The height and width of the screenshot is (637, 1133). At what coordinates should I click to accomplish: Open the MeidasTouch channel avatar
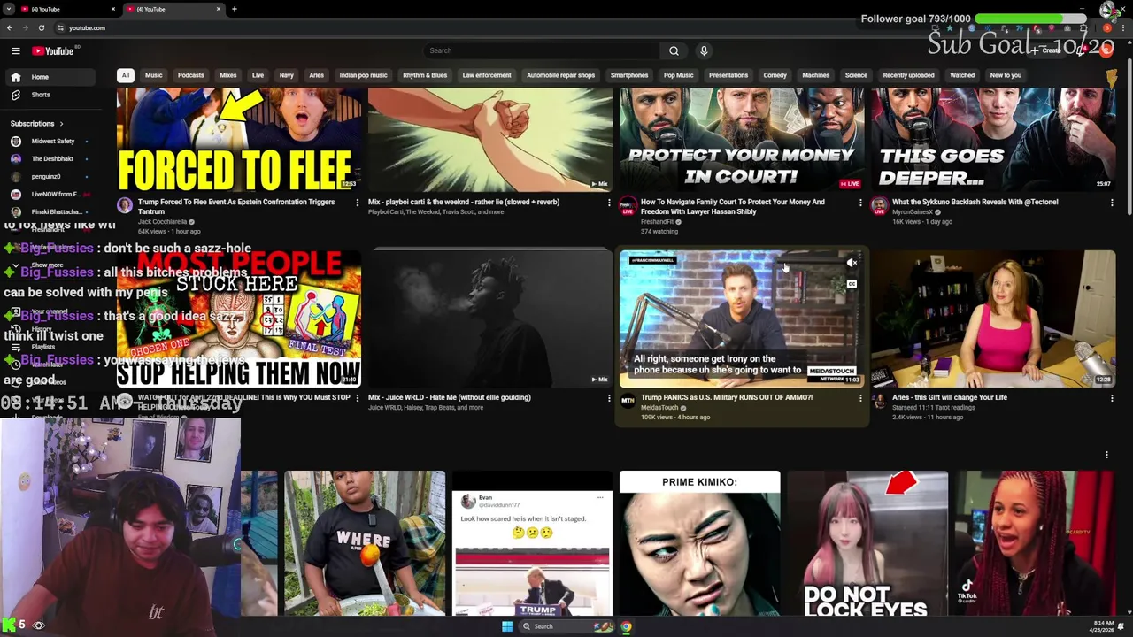(x=628, y=402)
